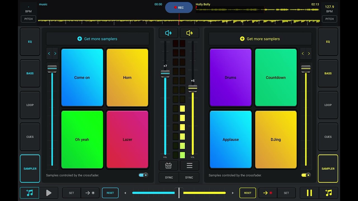The height and width of the screenshot is (201, 358).
Task: Set left deck cue with SET
Action: 71,193
